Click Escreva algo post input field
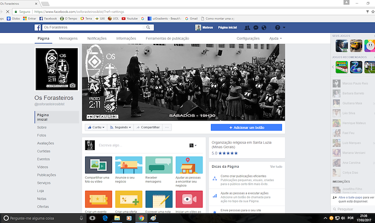Viewport: 375px width, 223px height. tap(142, 145)
